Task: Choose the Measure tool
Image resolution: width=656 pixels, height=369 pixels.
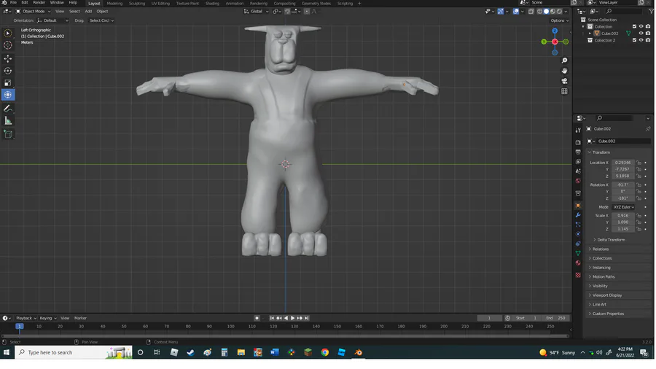Action: (x=8, y=120)
